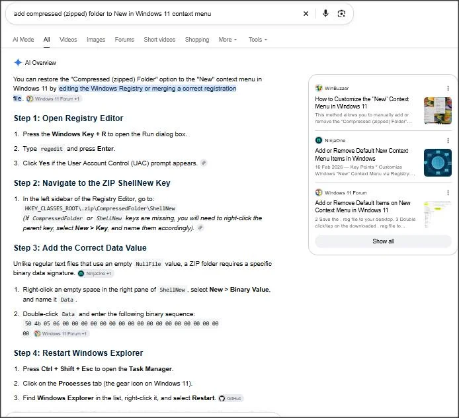
Task: Click inside the search query field
Action: tap(155, 14)
